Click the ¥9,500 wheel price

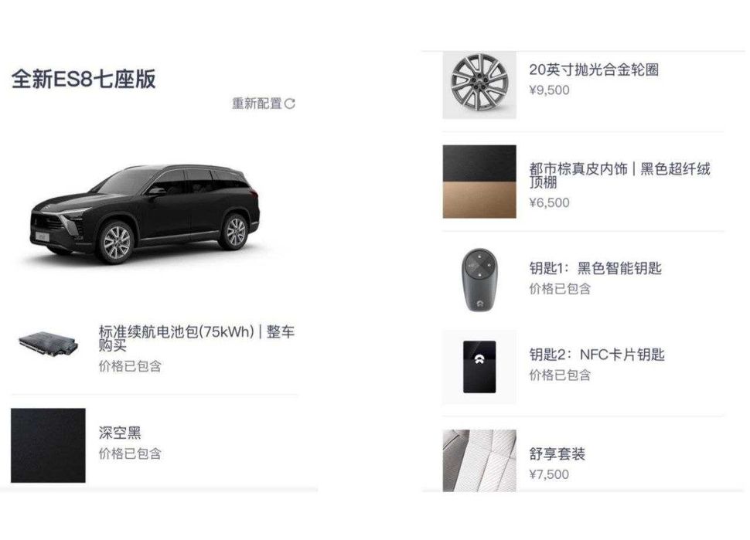click(549, 90)
